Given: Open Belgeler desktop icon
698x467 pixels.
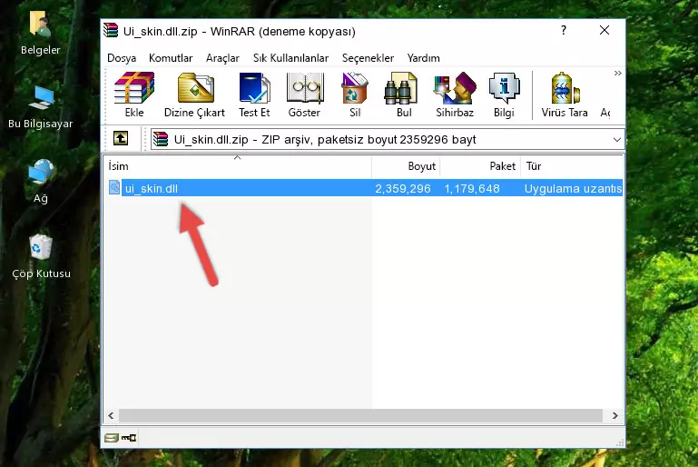Looking at the screenshot, I should 40,23.
